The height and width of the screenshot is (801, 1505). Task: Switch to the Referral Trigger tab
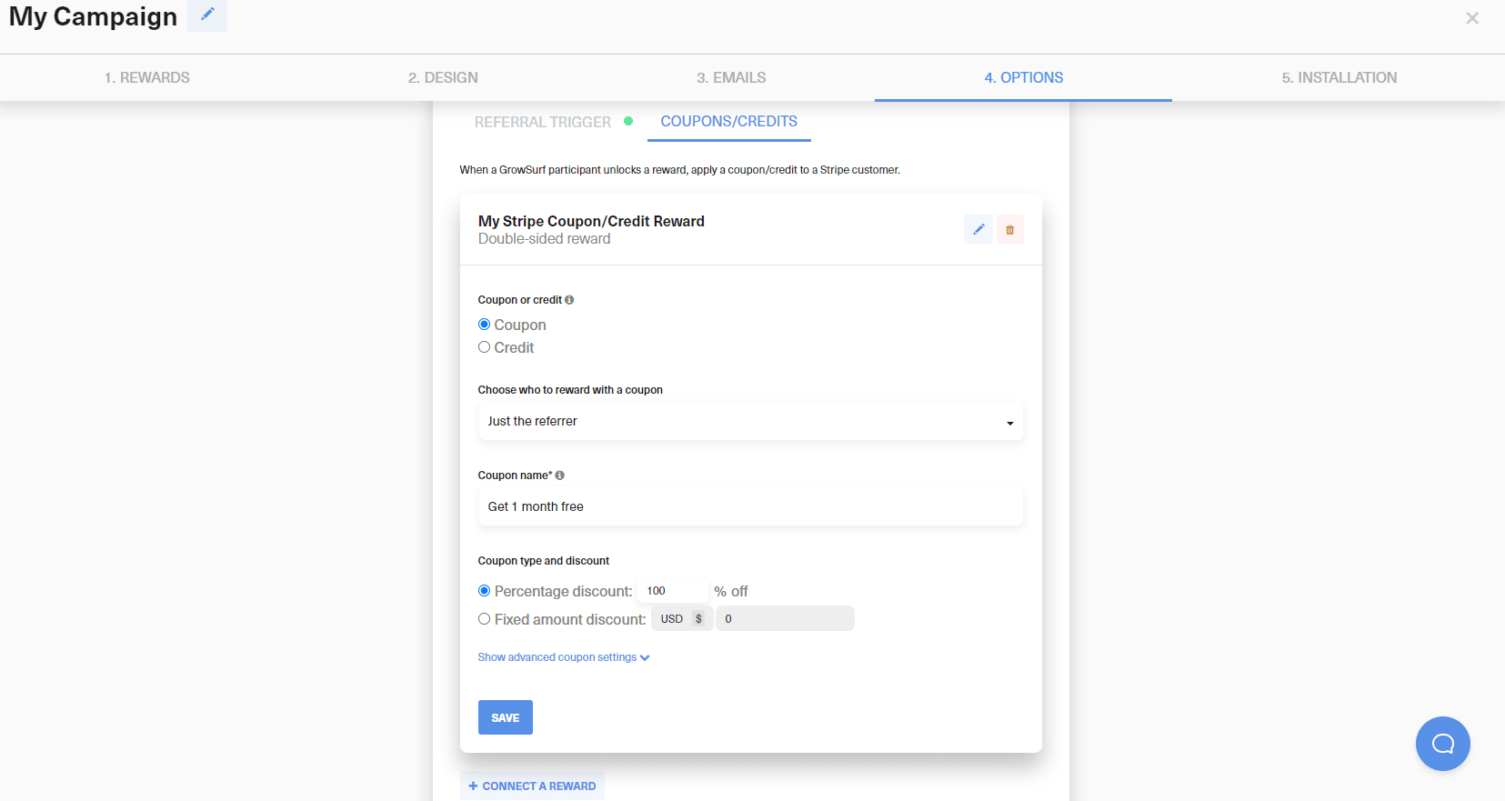click(543, 122)
